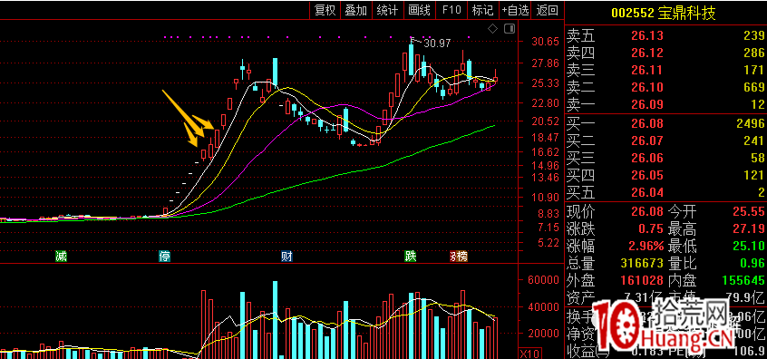Click the 20.52 price axis label
Viewport: 767px width, 359px height.
click(x=546, y=121)
